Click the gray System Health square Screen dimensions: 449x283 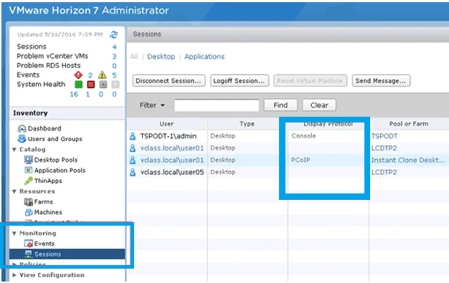tap(103, 85)
